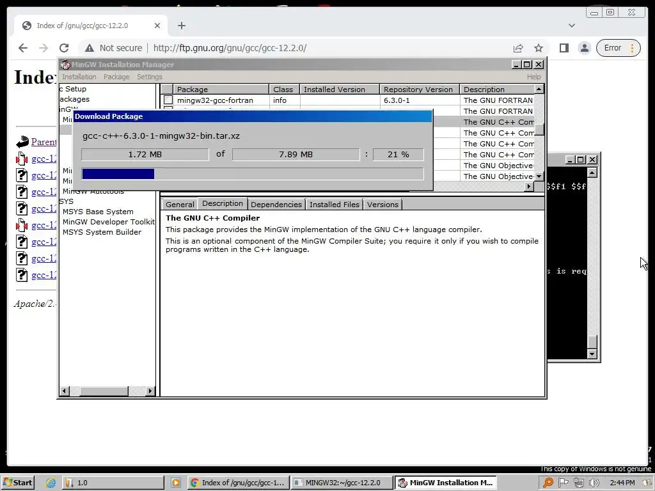Switch to the Installed Files tab
This screenshot has width=655, height=491.
[x=334, y=205]
